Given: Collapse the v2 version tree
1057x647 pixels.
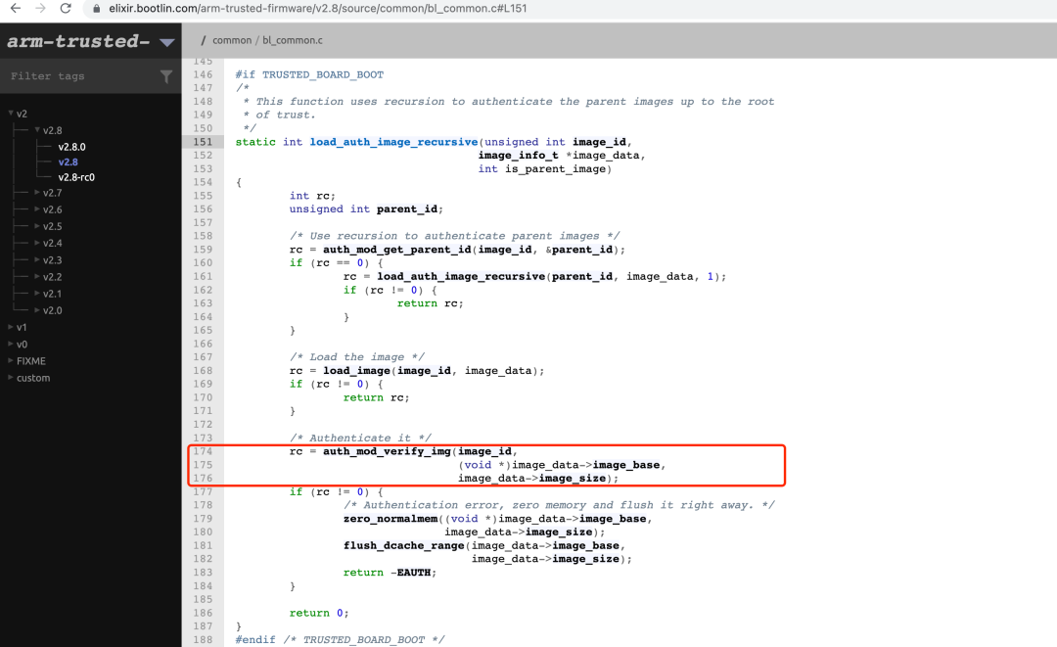Looking at the screenshot, I should pyautogui.click(x=11, y=114).
